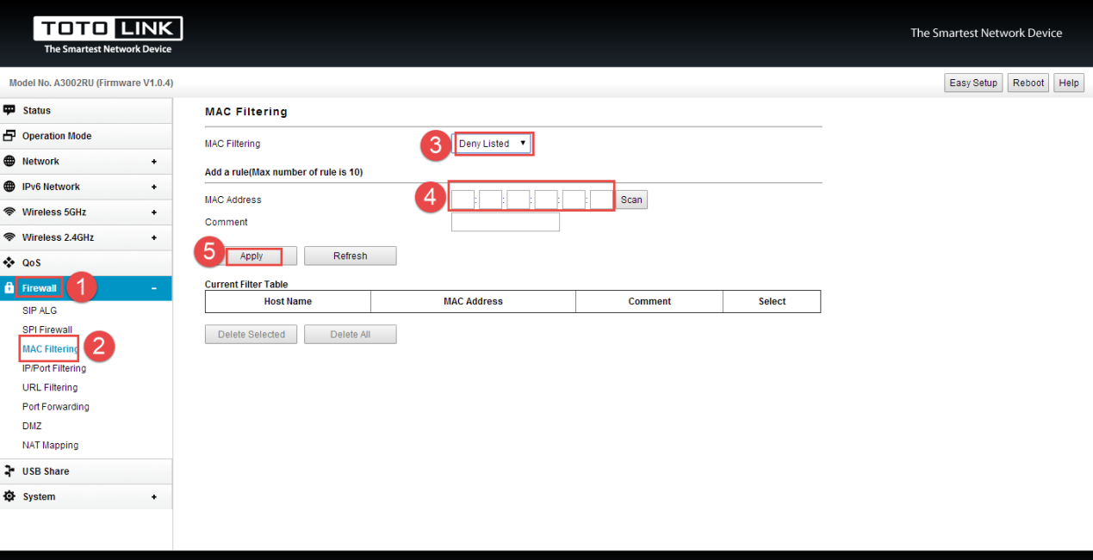The width and height of the screenshot is (1093, 560).
Task: Click the Help button
Action: pyautogui.click(x=1069, y=83)
